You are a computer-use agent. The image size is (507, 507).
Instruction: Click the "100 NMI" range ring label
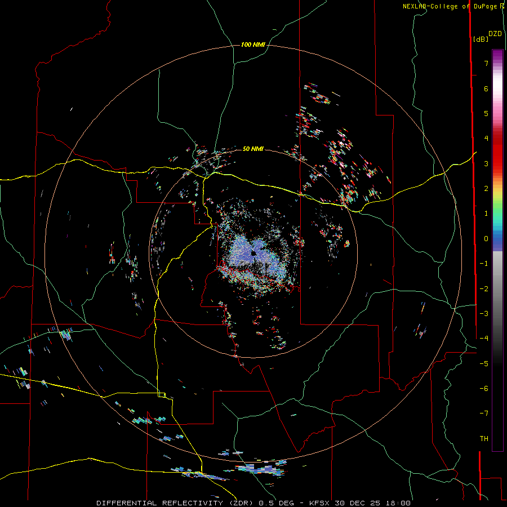pyautogui.click(x=253, y=45)
